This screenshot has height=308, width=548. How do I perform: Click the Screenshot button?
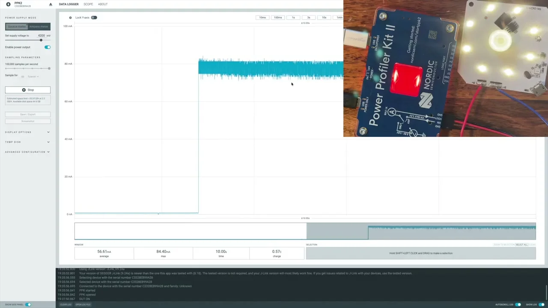pos(28,121)
